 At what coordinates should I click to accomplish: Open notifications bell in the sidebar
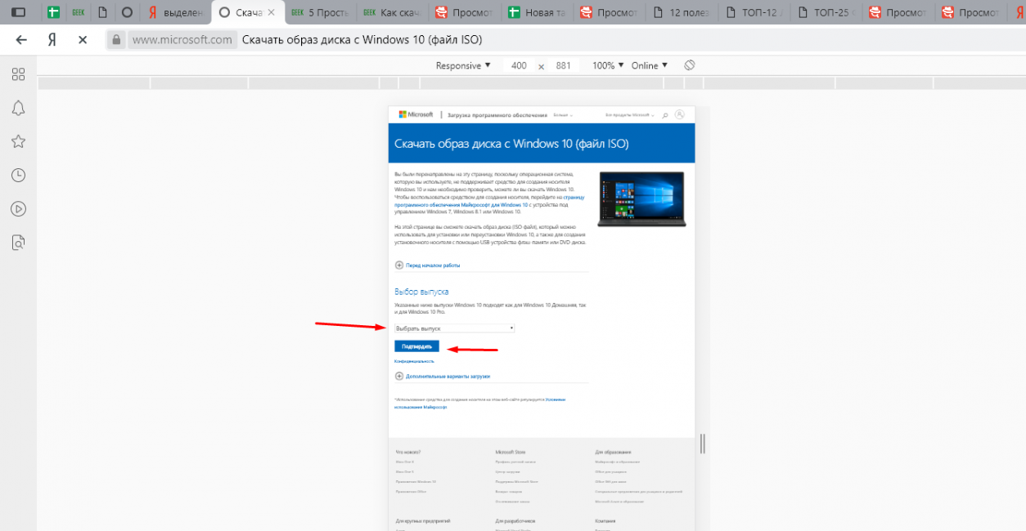pos(18,108)
